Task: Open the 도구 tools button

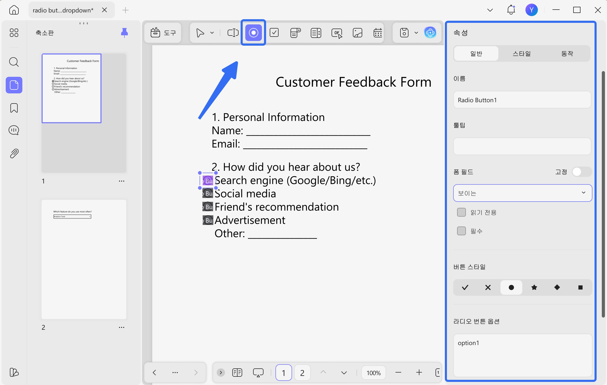Action: (163, 33)
